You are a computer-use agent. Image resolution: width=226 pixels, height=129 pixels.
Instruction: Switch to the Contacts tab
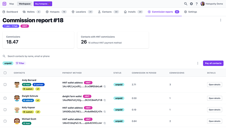point(108,12)
